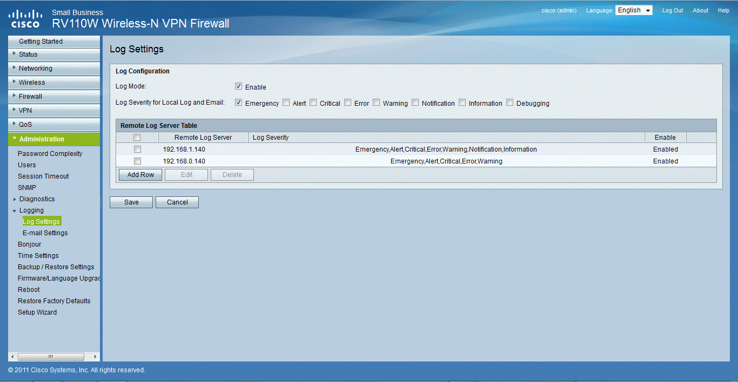Click the Remote Log Server column header

203,138
